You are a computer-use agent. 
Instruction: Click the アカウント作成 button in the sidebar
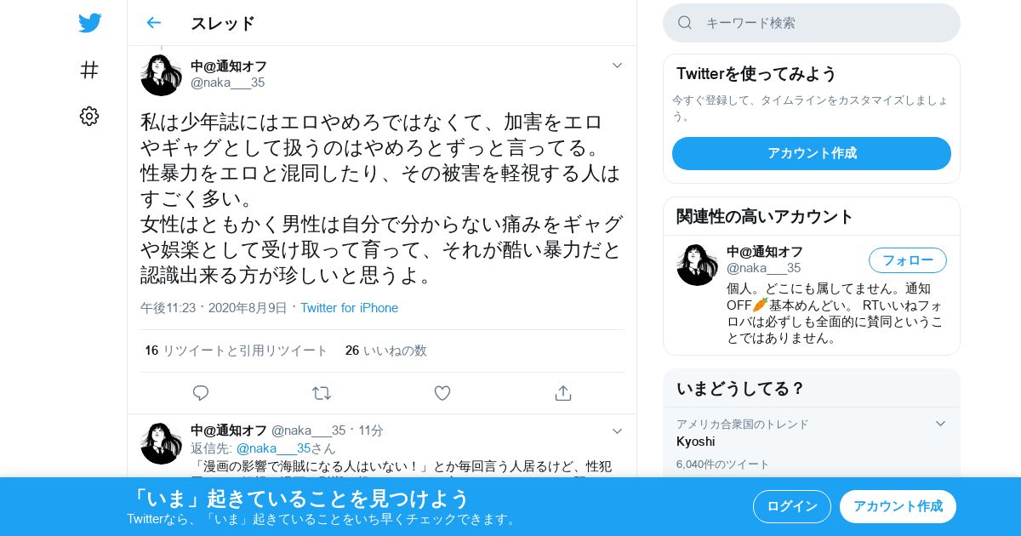click(x=812, y=153)
